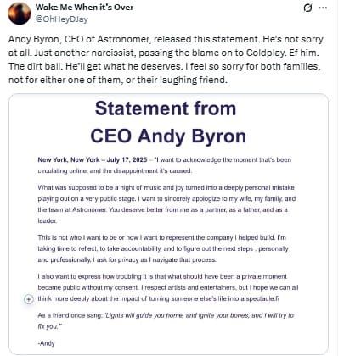
Task: Click the paragraph starting "What was supposed to be"
Action: point(166,204)
